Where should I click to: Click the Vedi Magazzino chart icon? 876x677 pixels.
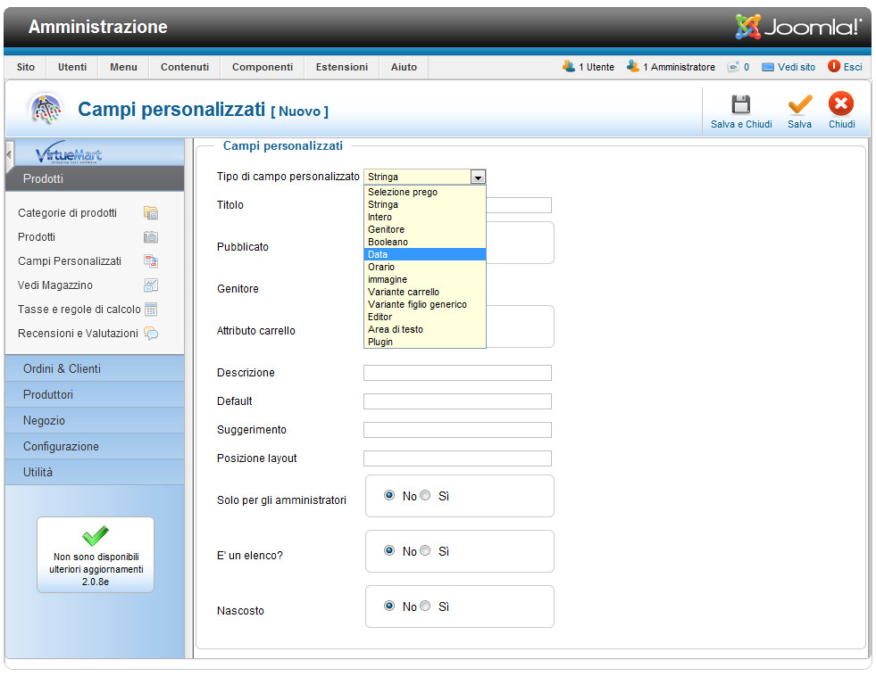(x=151, y=285)
